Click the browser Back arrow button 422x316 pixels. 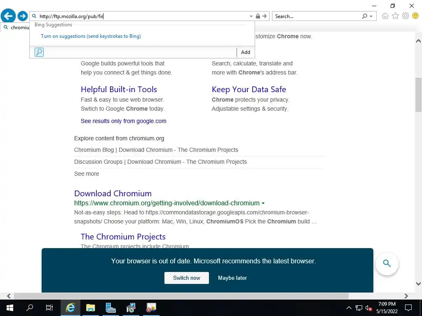[8, 16]
